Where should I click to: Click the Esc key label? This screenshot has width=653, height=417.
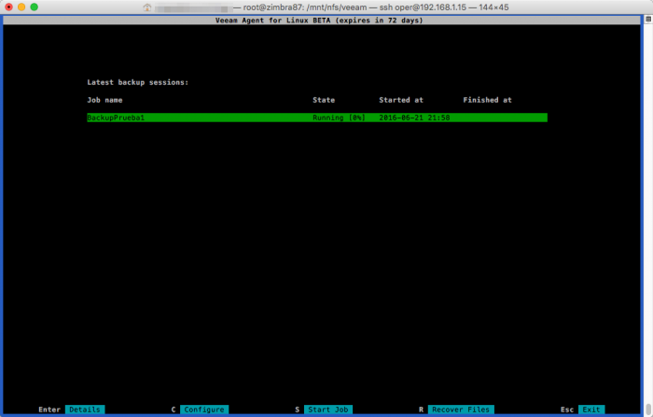(x=567, y=410)
